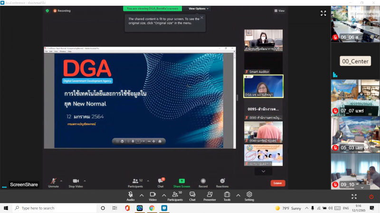Toggle the AcuConference Video camera
The image size is (380, 213).
(152, 195)
